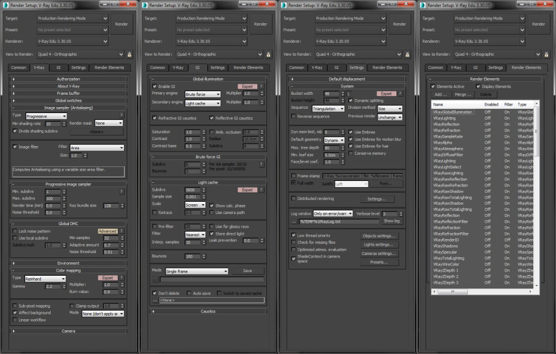Image resolution: width=556 pixels, height=354 pixels.
Task: Open help for the Color mapping rollout
Action: 121,278
